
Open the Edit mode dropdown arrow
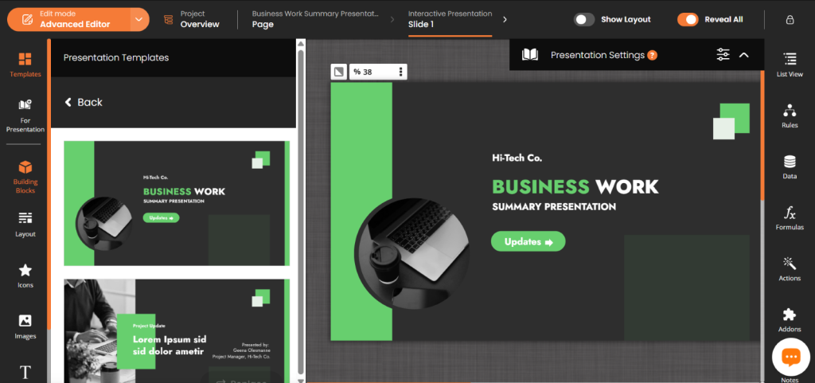coord(138,20)
